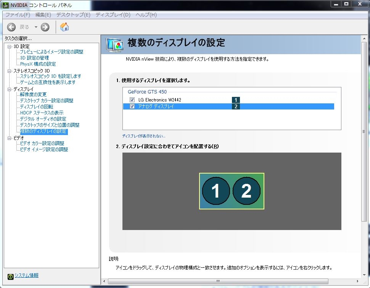The height and width of the screenshot is (288, 370).
Task: Select the アナログ ディスプレイ row text
Action: pyautogui.click(x=156, y=106)
